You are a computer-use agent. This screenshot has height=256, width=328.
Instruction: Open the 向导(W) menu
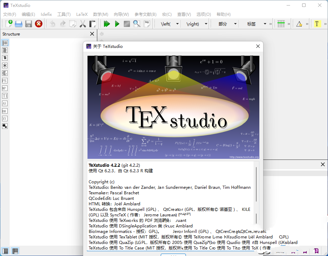pos(121,14)
